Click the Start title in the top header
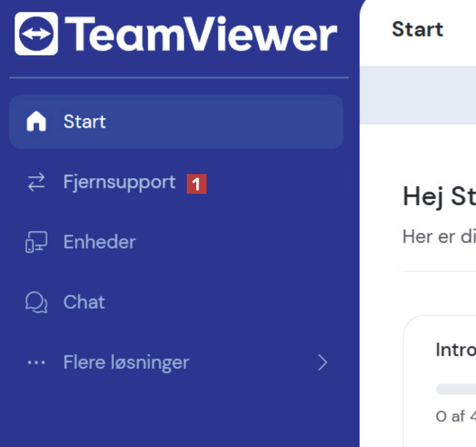476x447 pixels. tap(417, 29)
